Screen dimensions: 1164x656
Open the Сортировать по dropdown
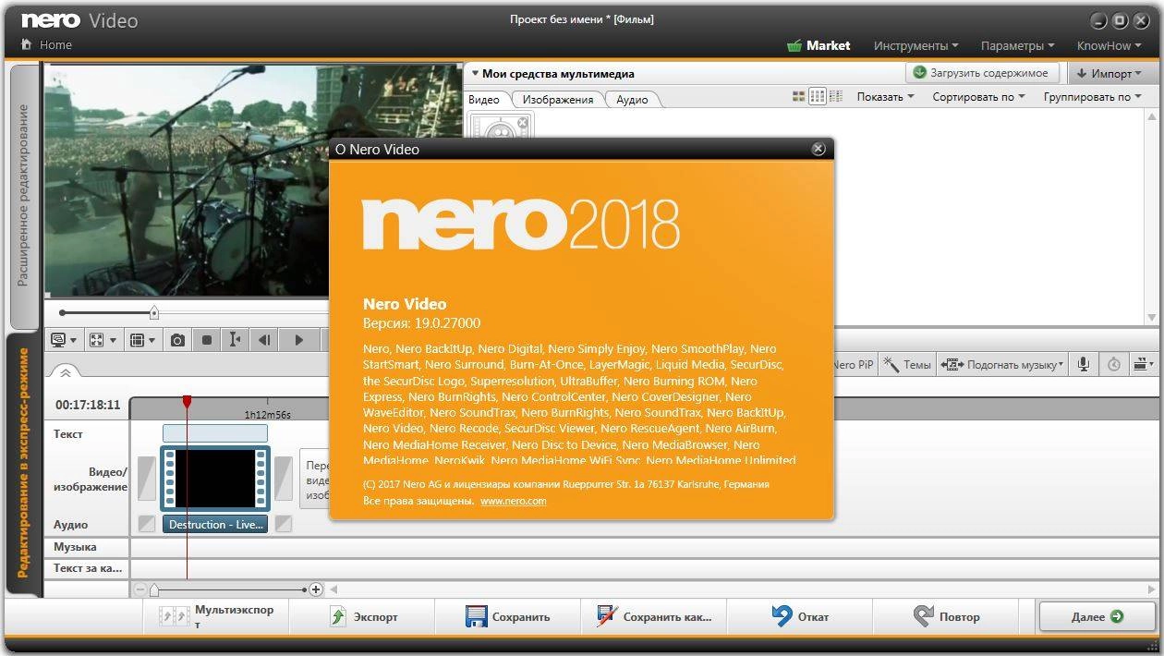click(978, 96)
